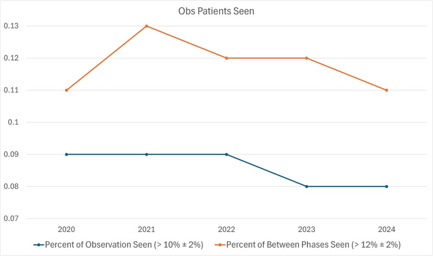This screenshot has width=433, height=256.
Task: Select the blue legend line marker
Action: [39, 245]
